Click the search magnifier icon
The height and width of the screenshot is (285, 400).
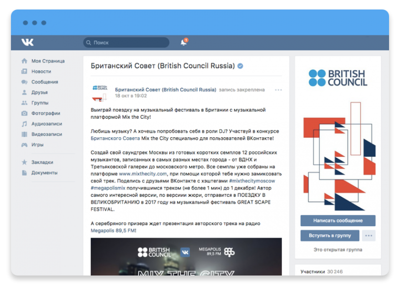click(x=88, y=42)
